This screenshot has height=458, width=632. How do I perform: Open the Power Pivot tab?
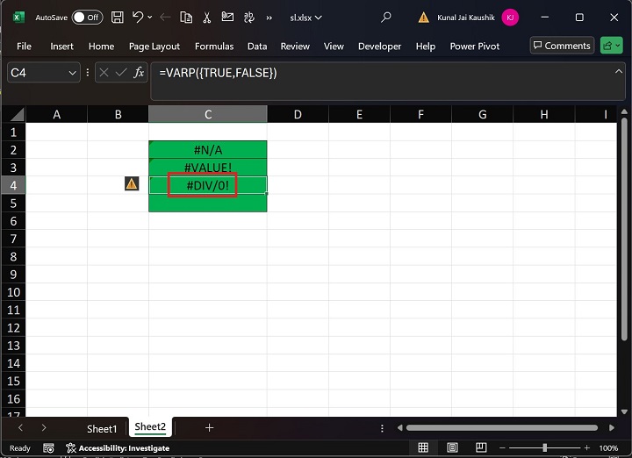pos(474,47)
